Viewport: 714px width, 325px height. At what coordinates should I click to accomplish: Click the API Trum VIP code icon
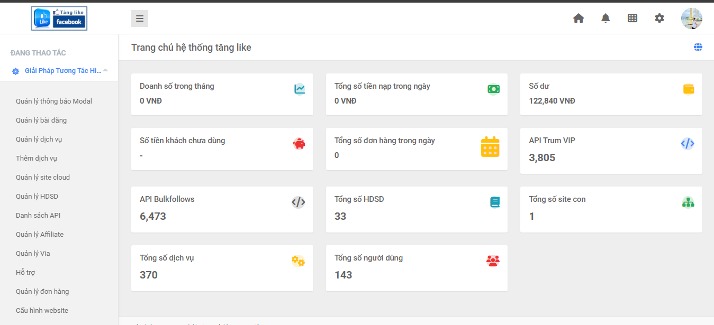tap(688, 144)
